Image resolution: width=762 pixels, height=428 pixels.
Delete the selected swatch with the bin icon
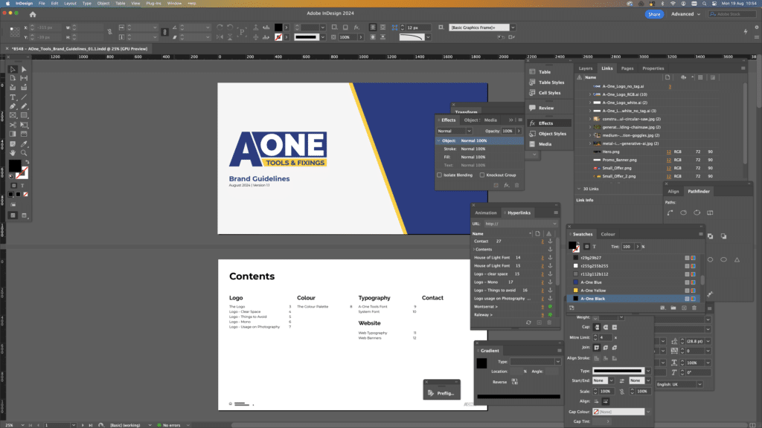[x=694, y=308]
